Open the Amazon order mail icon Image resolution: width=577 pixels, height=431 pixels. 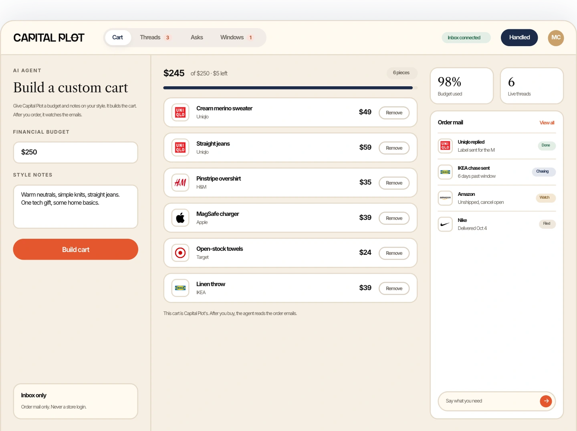pos(445,198)
